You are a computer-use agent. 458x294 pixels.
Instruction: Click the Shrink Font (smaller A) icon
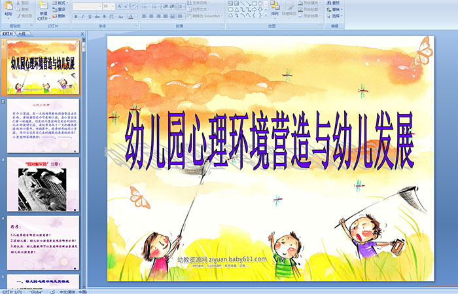click(x=126, y=7)
